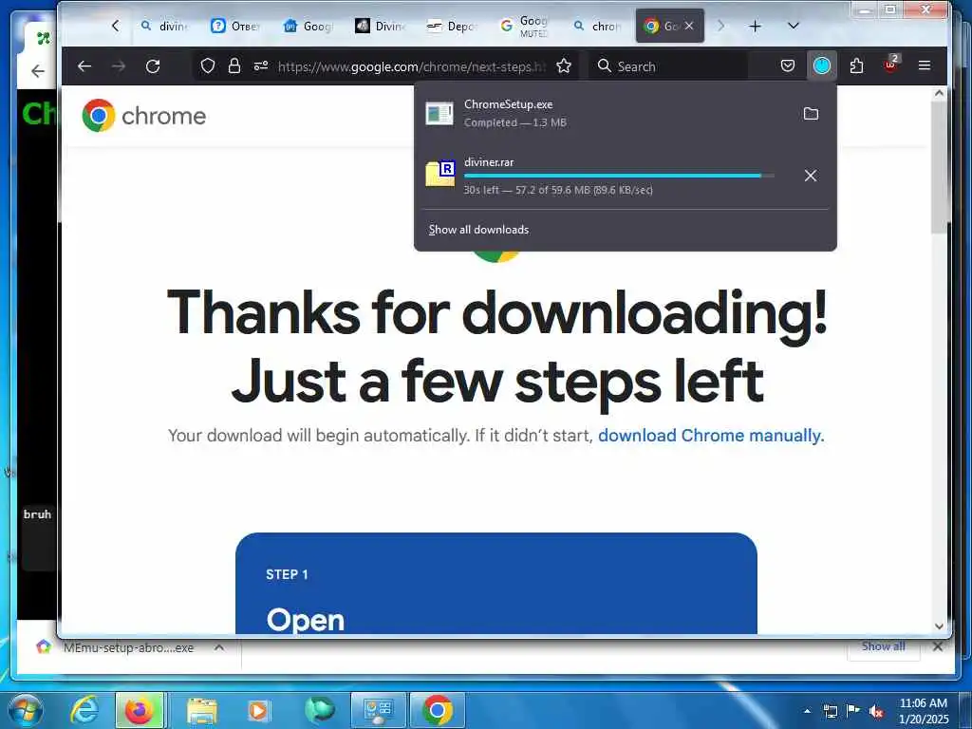Open Windows Media Player from taskbar

click(x=258, y=710)
